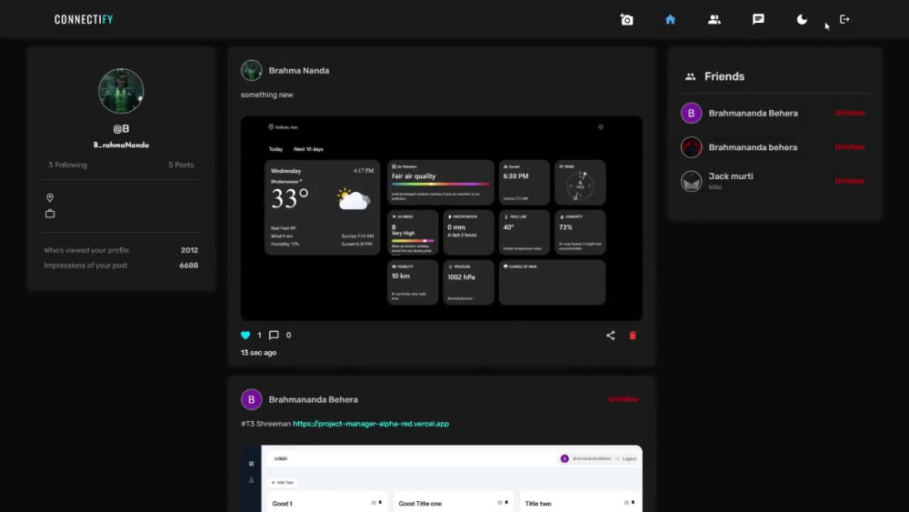Click the 6688 impressions value
Screen dimensions: 909x512
(188, 265)
